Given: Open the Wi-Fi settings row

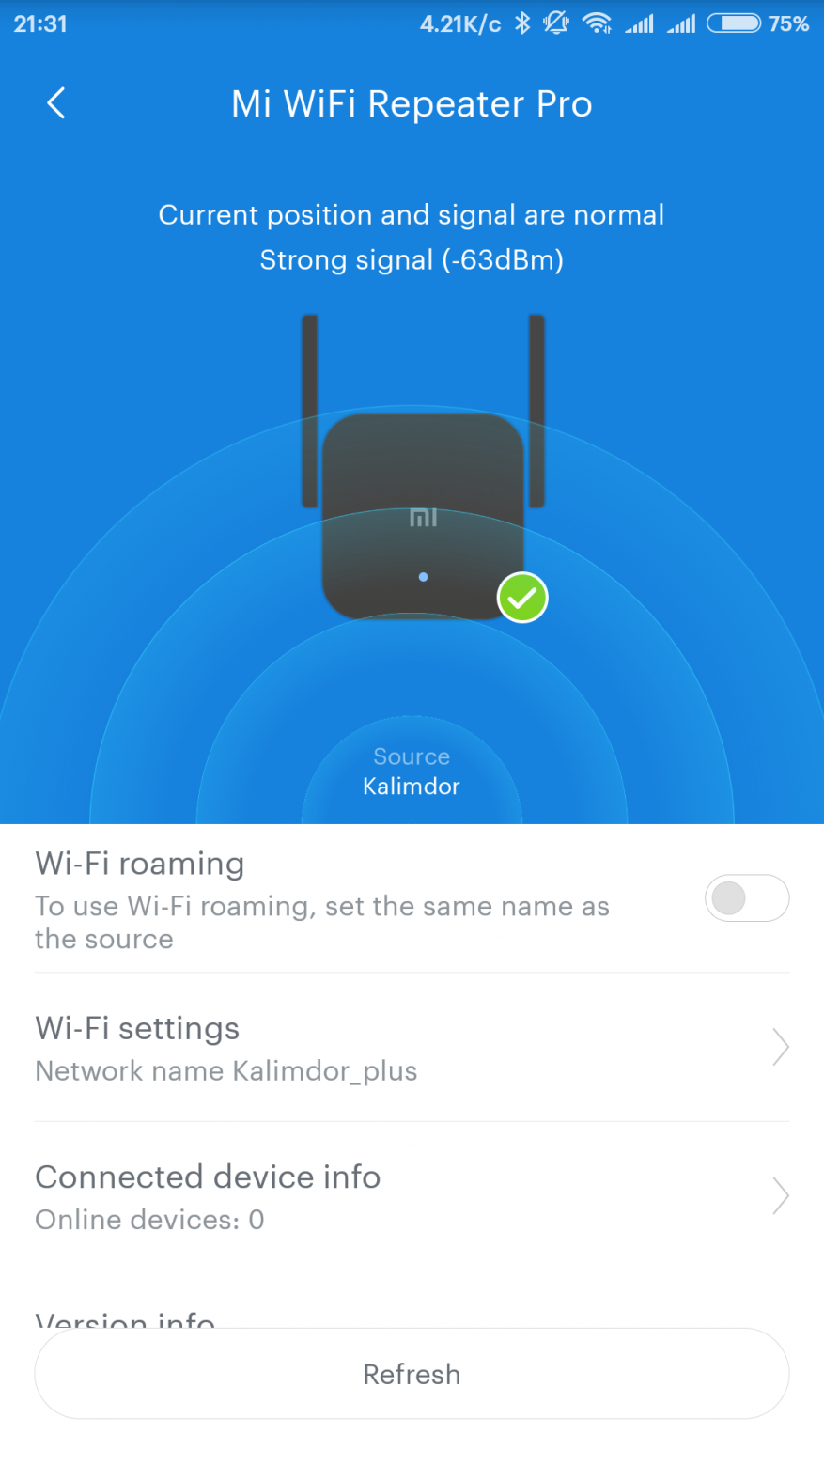Looking at the screenshot, I should [x=412, y=1048].
